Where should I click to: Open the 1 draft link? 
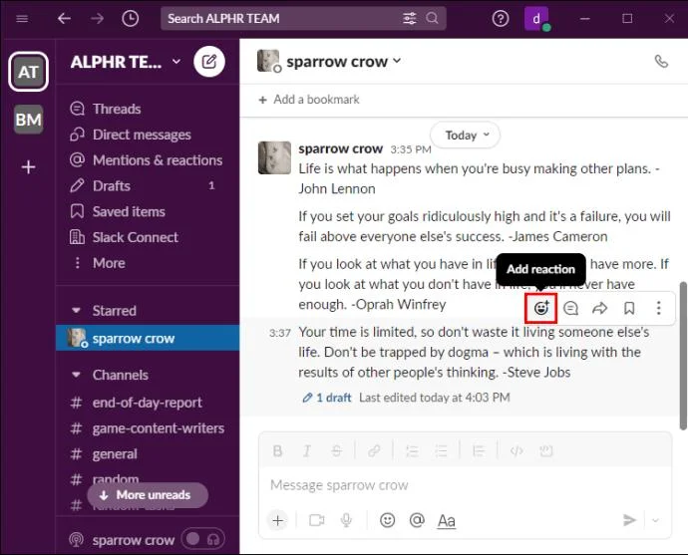[x=327, y=398]
